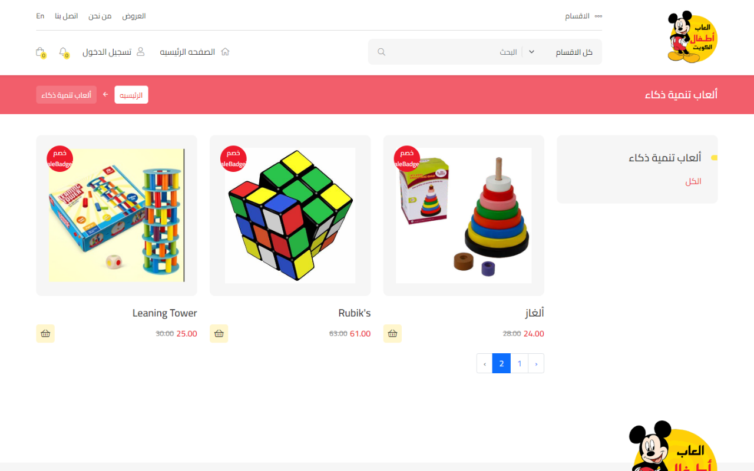
Task: Click the user login icon
Action: click(140, 52)
